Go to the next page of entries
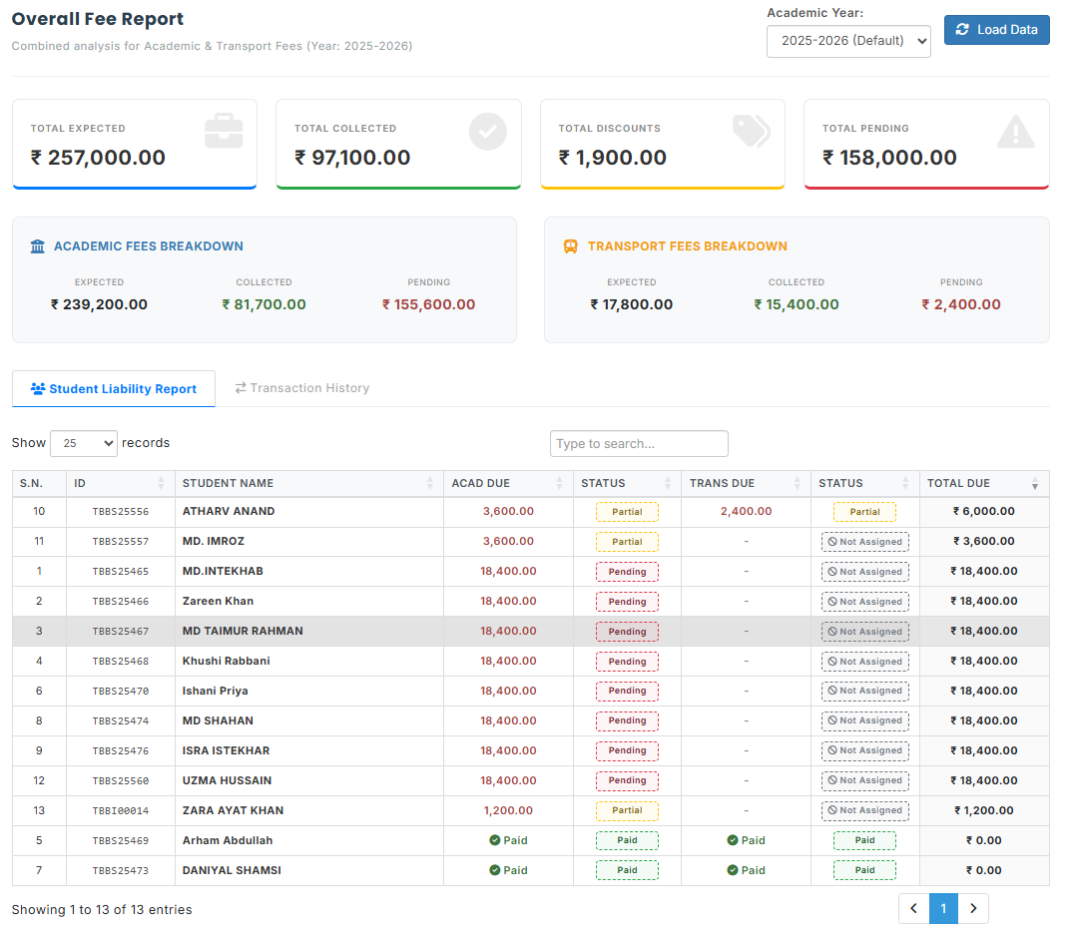This screenshot has height=942, width=1070. point(973,908)
